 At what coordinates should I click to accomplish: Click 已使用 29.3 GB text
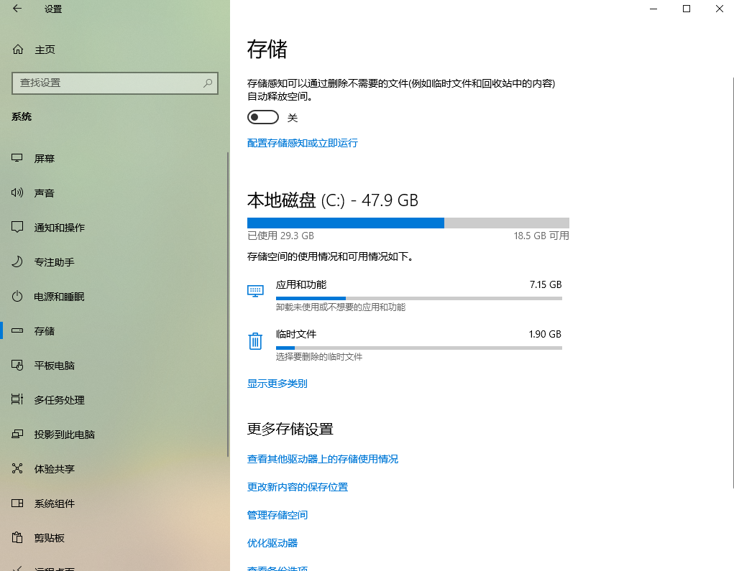point(280,236)
